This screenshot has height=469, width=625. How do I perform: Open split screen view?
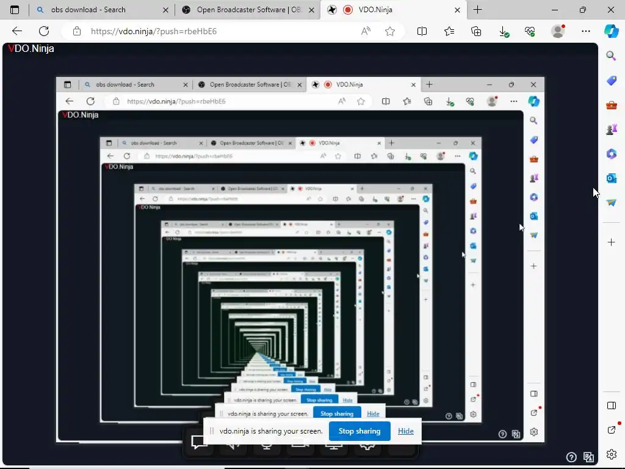coord(422,31)
